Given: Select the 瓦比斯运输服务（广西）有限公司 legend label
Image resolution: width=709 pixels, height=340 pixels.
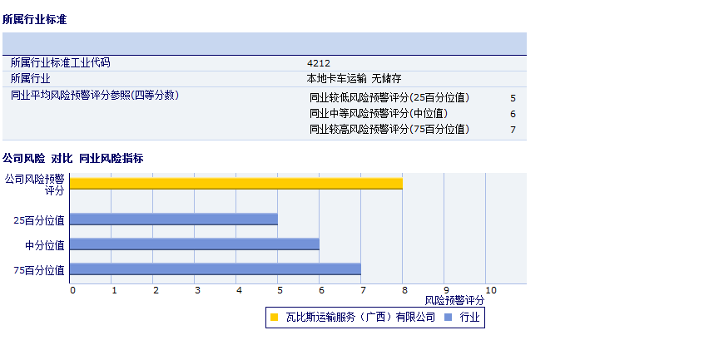Looking at the screenshot, I should (x=360, y=317).
